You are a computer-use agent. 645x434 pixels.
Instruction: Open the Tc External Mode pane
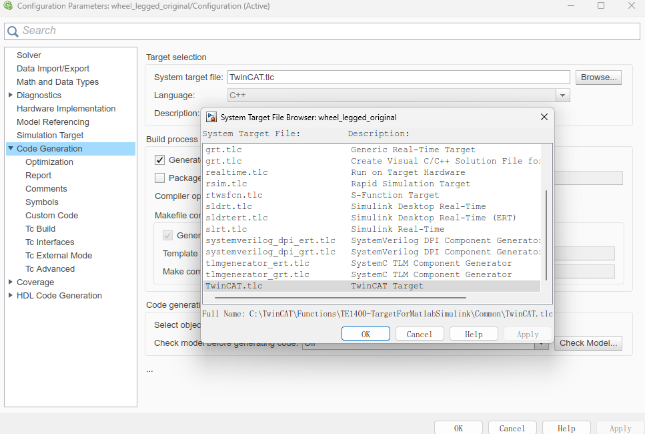tap(59, 256)
